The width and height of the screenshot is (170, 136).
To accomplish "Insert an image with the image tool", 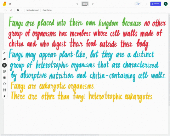I will tap(5, 78).
